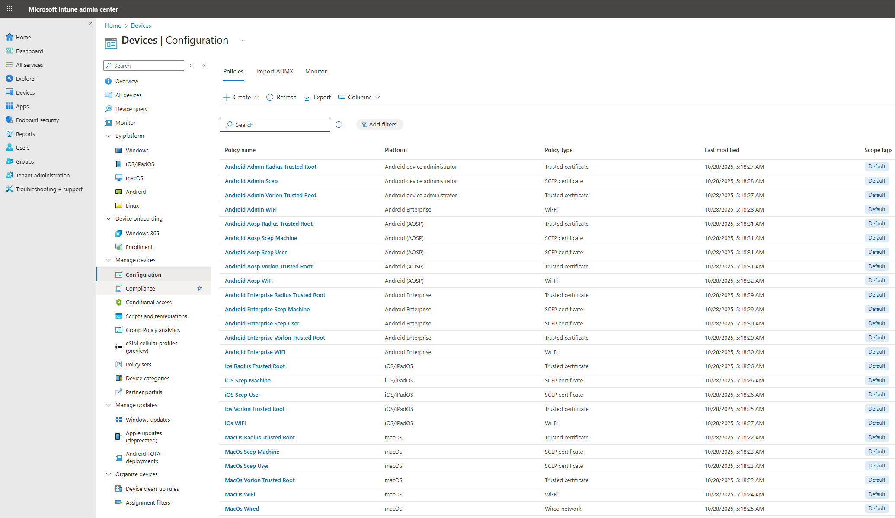The height and width of the screenshot is (518, 895).
Task: Collapse the Device onboarding section
Action: tap(109, 218)
